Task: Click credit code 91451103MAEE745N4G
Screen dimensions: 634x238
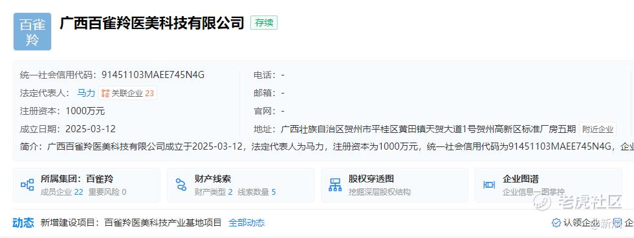Action: point(153,75)
